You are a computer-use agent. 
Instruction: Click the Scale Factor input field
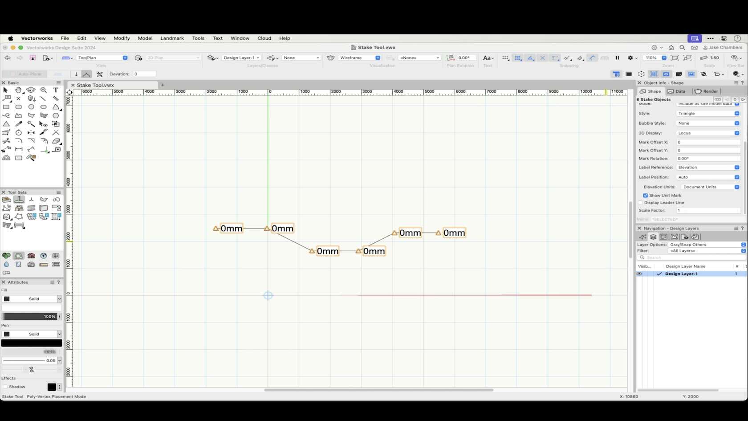coord(708,210)
